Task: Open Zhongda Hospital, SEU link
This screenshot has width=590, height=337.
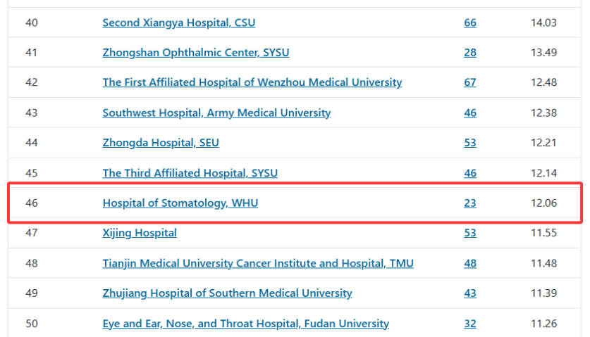Action: 161,143
